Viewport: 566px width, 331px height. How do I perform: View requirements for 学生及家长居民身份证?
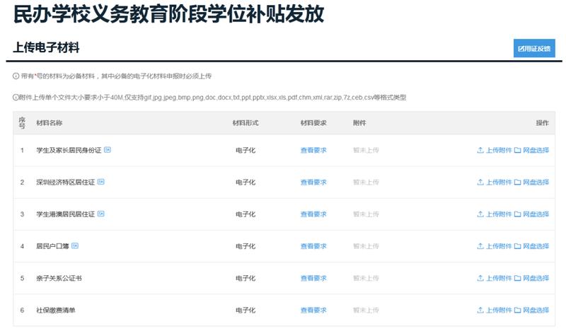click(x=313, y=150)
